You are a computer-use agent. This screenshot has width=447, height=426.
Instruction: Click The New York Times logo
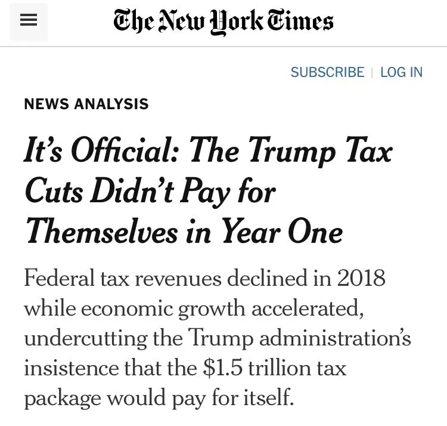coord(223,21)
